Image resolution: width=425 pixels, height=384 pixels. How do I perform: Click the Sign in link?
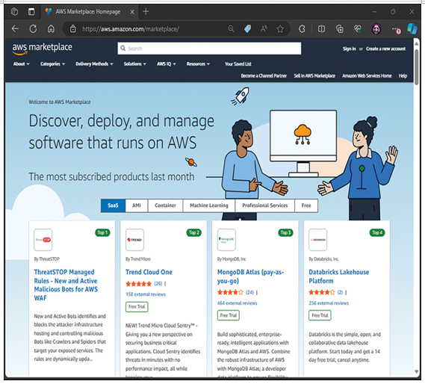click(349, 49)
